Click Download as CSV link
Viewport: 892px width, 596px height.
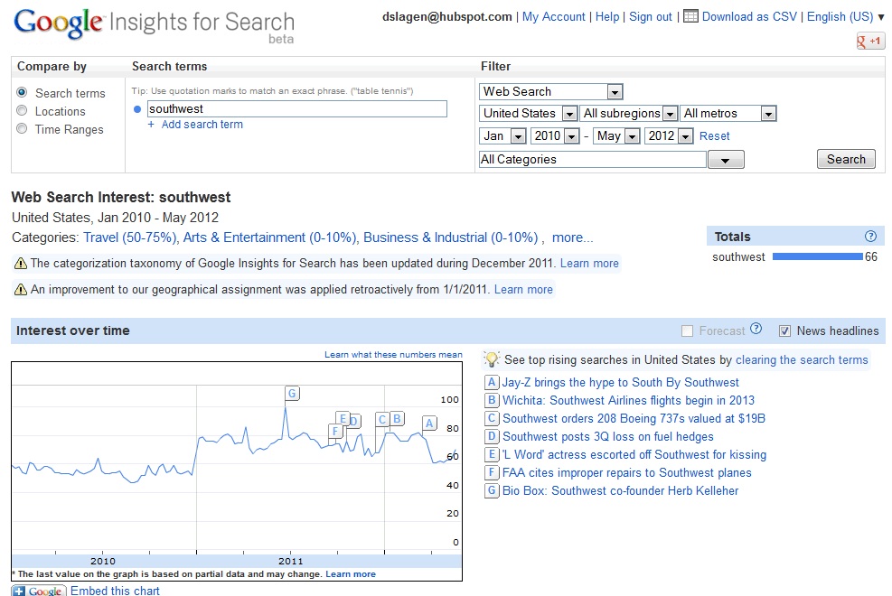[749, 16]
